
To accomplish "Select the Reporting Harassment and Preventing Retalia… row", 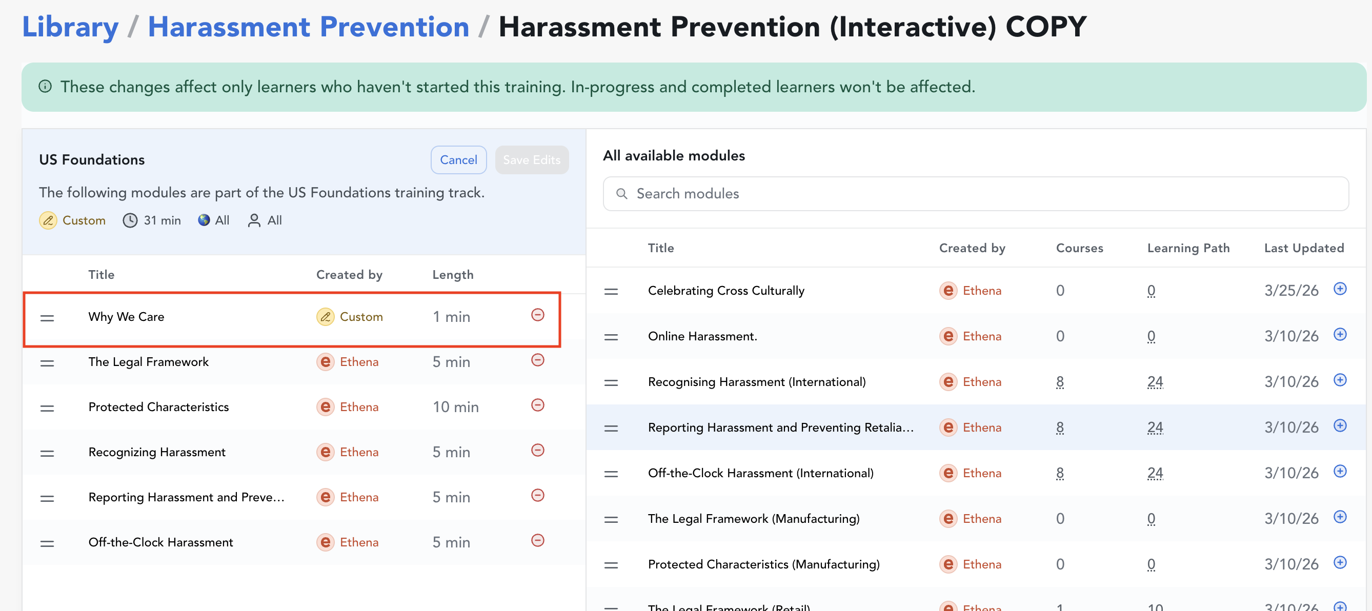I will pos(780,428).
